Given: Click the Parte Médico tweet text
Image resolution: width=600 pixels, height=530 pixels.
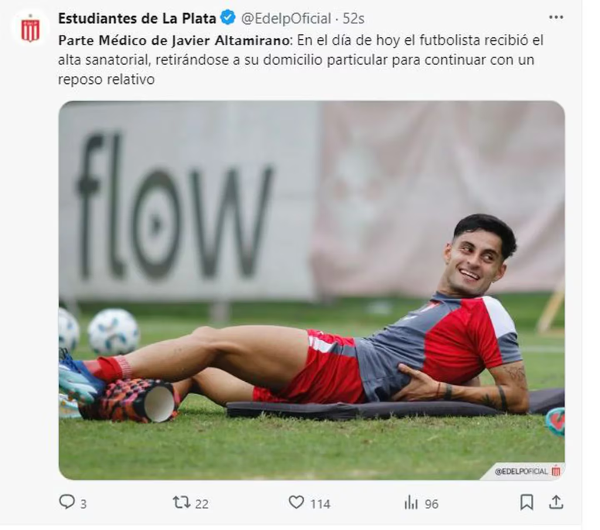Looking at the screenshot, I should pos(301,60).
